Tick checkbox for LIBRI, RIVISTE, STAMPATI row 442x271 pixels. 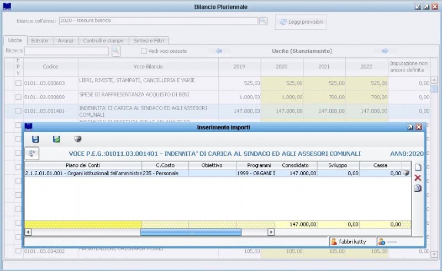(18, 83)
